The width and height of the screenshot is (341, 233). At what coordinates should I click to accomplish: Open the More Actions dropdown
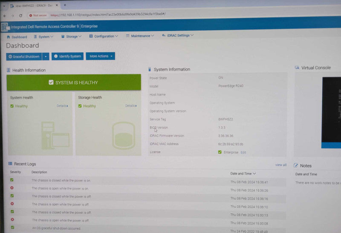[x=101, y=56]
